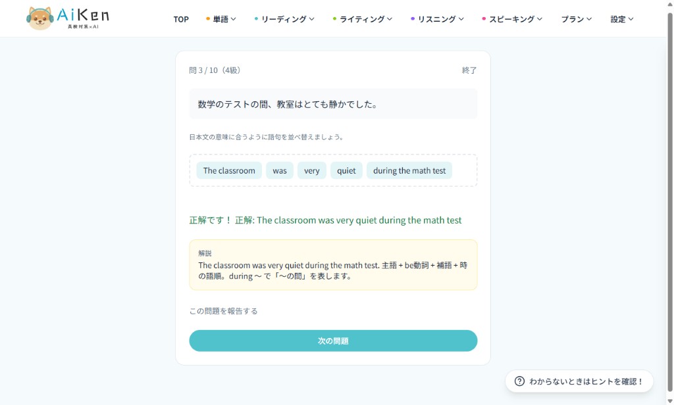Click the page vertical scrollbar
Image resolution: width=674 pixels, height=405 pixels.
pos(669,202)
